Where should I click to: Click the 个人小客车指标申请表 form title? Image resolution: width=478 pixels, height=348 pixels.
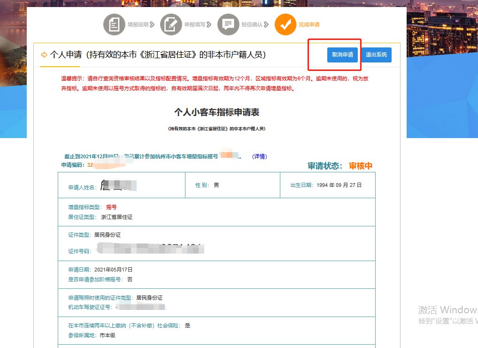[x=216, y=113]
